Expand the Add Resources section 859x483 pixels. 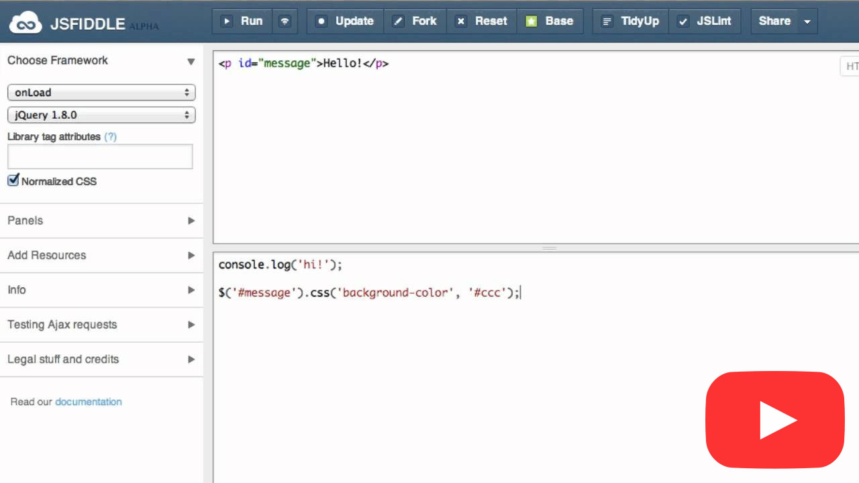click(101, 256)
